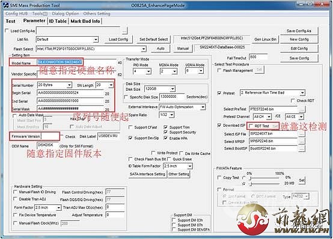This screenshot has height=239, width=333.
Task: Open ID Table Form Factor dropdown
Action: 190,166
